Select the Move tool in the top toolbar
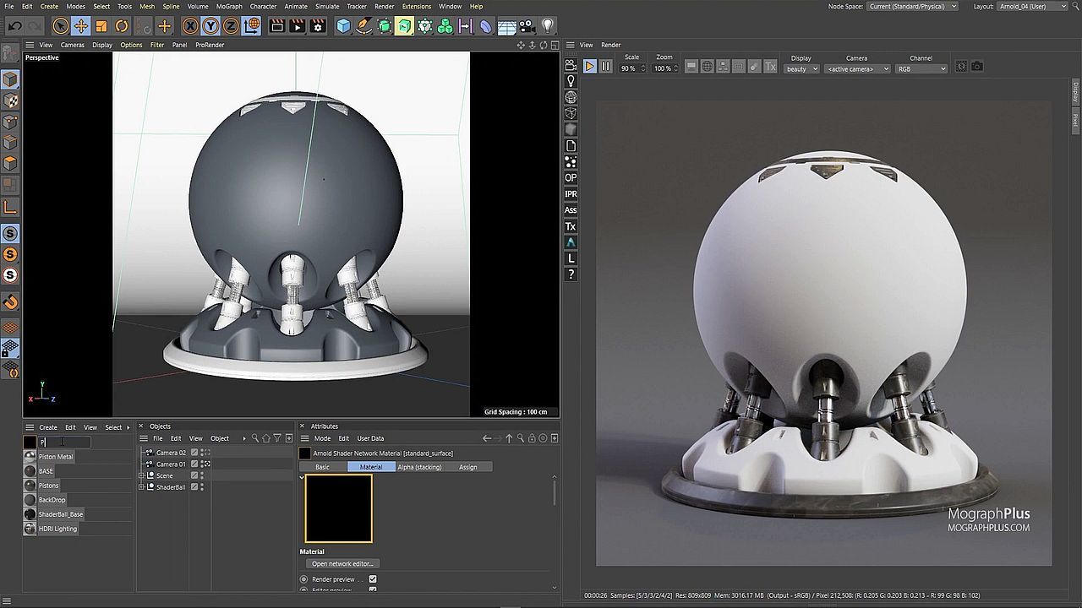The height and width of the screenshot is (608, 1082). pos(80,26)
